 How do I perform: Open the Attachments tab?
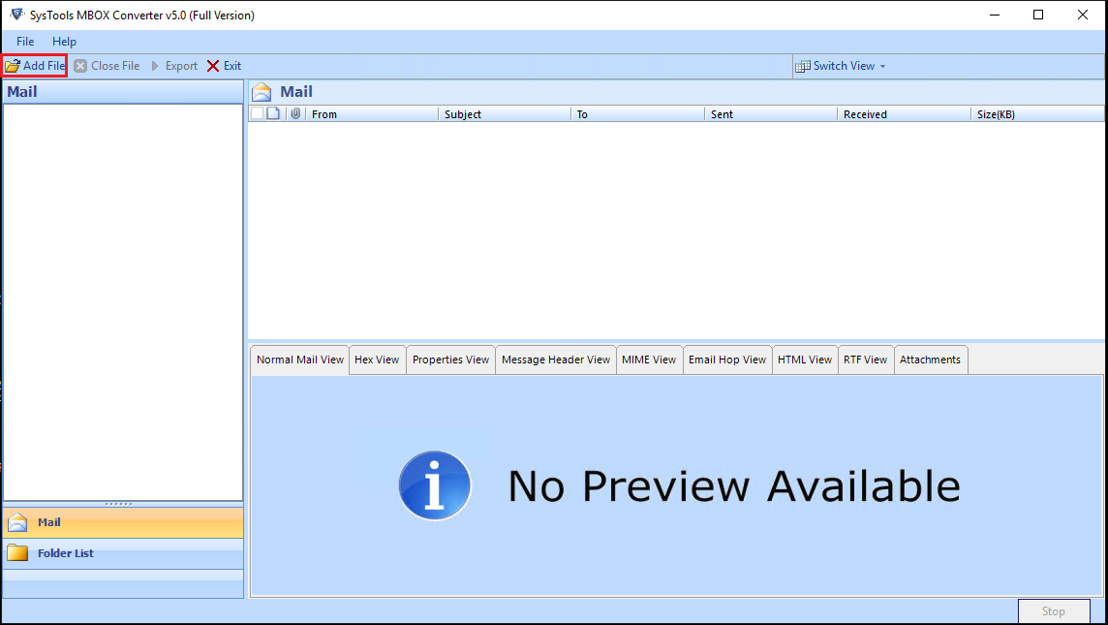pos(930,359)
